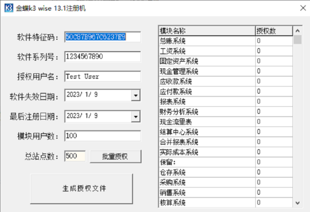
Task: Select the 仓存系统 row
Action: click(x=226, y=172)
